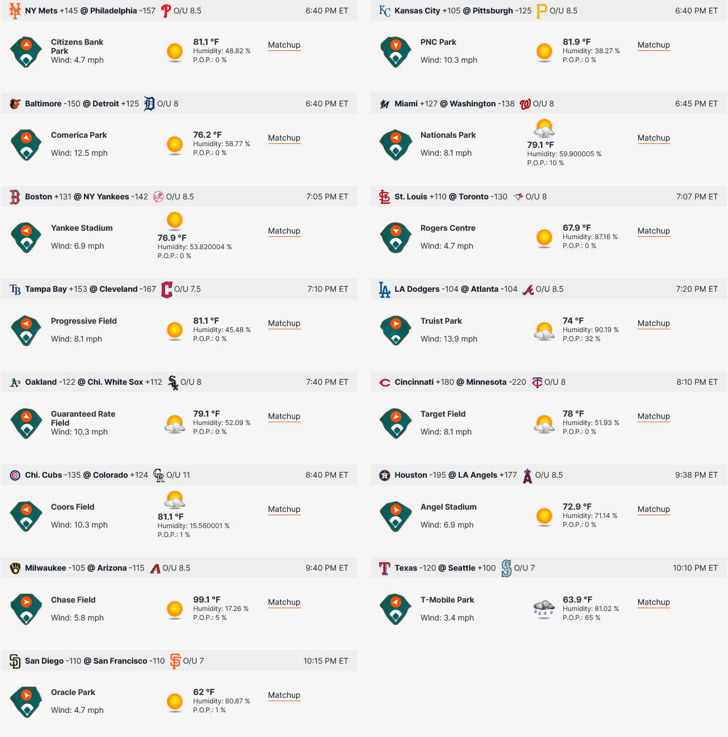Click Citizens Bank Park wind direction icon

26,52
